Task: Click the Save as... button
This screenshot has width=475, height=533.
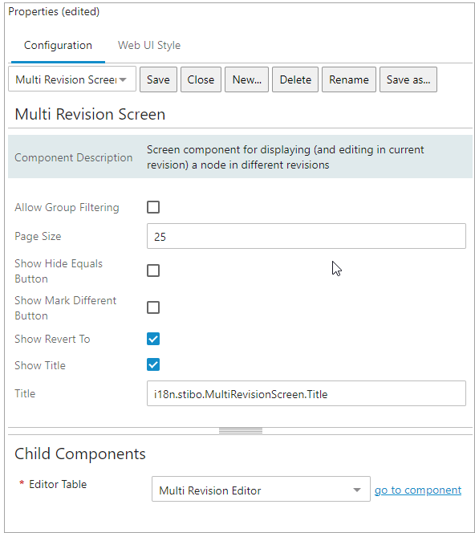Action: [x=408, y=79]
